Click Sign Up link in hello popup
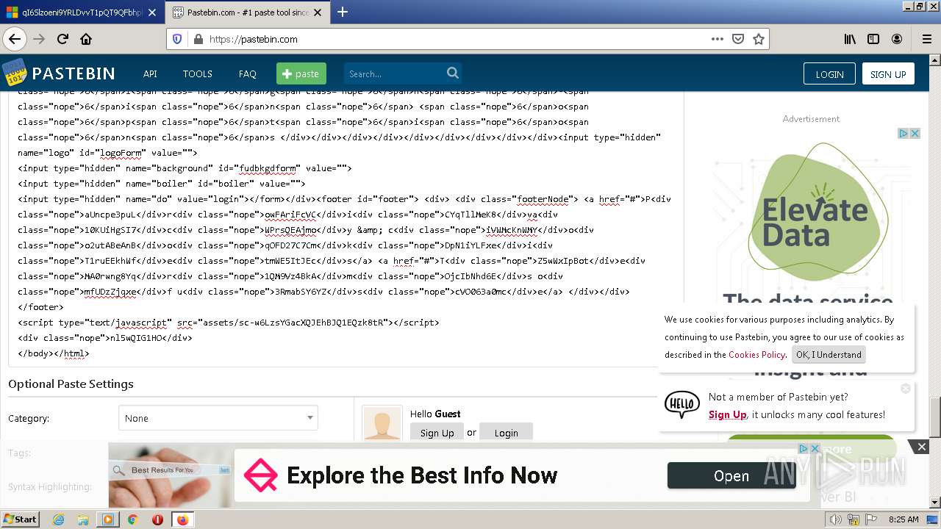Viewport: 941px width, 529px height. point(728,414)
